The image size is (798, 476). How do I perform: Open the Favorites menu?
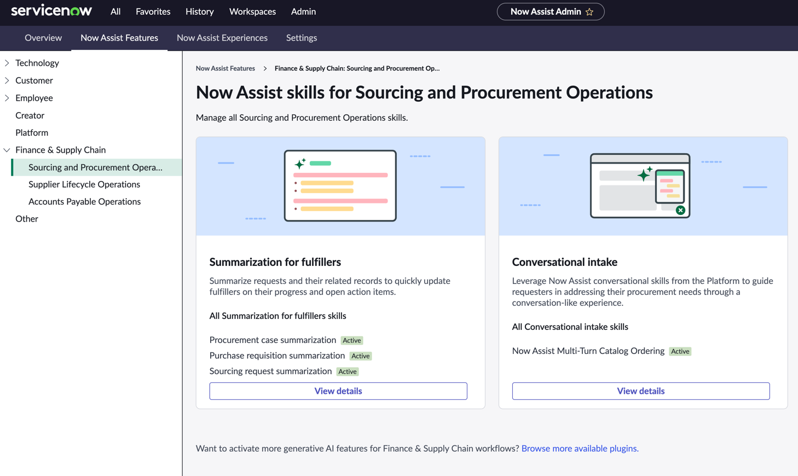tap(153, 11)
